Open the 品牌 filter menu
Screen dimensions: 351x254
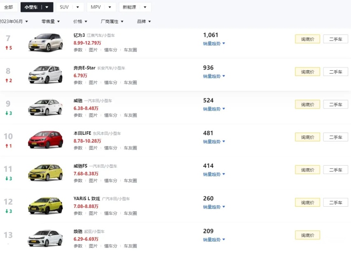(144, 21)
